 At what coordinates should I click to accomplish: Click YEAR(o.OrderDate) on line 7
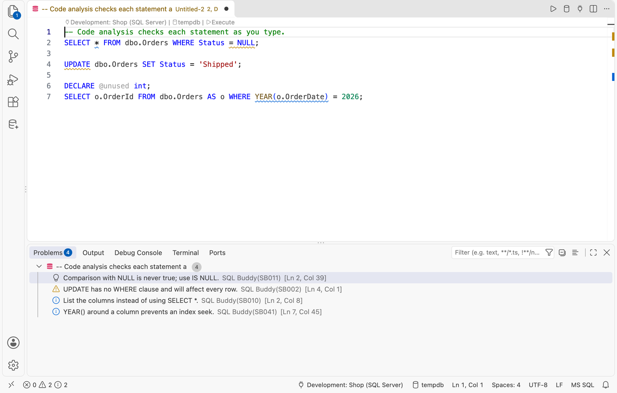point(291,97)
